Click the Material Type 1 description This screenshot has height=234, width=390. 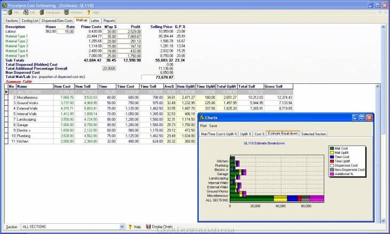tap(17, 36)
